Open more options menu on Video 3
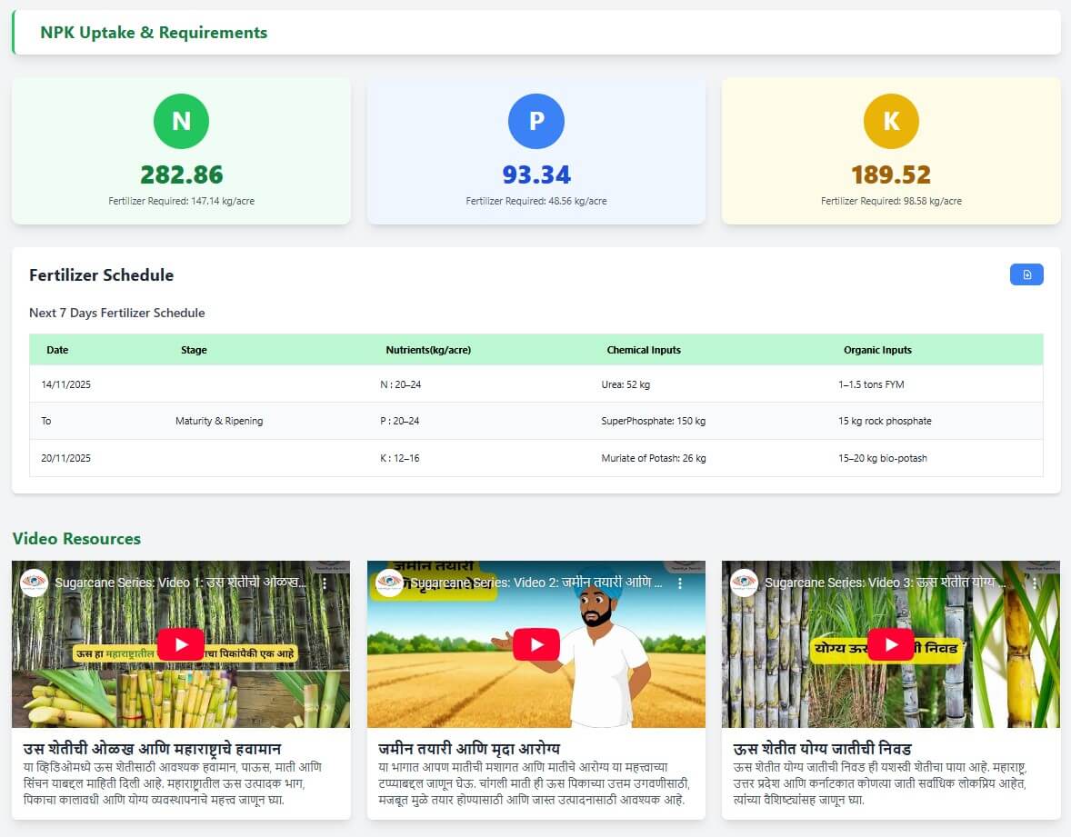This screenshot has height=837, width=1071. click(1034, 583)
